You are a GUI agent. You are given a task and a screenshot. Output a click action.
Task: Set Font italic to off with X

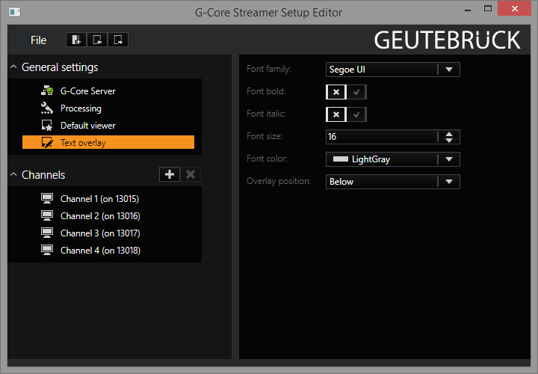[336, 114]
